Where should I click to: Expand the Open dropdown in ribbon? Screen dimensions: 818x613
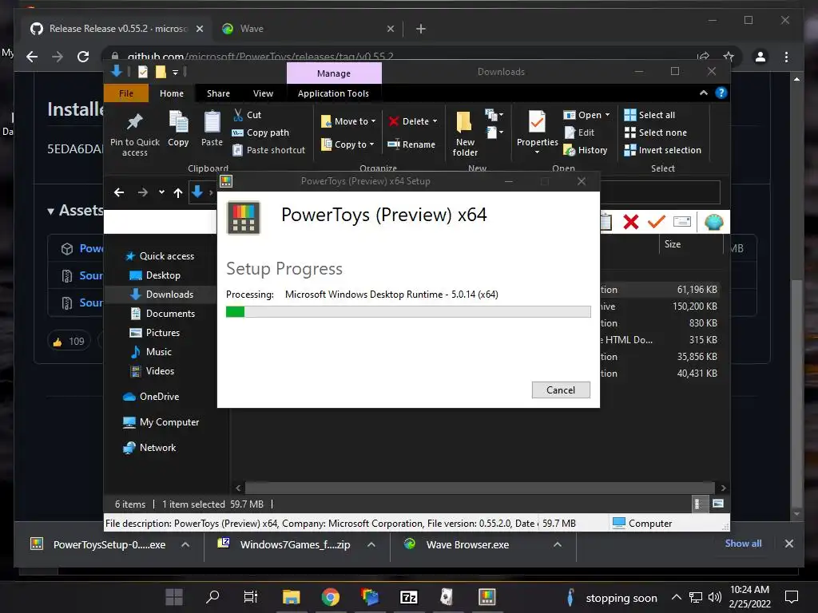pyautogui.click(x=607, y=115)
